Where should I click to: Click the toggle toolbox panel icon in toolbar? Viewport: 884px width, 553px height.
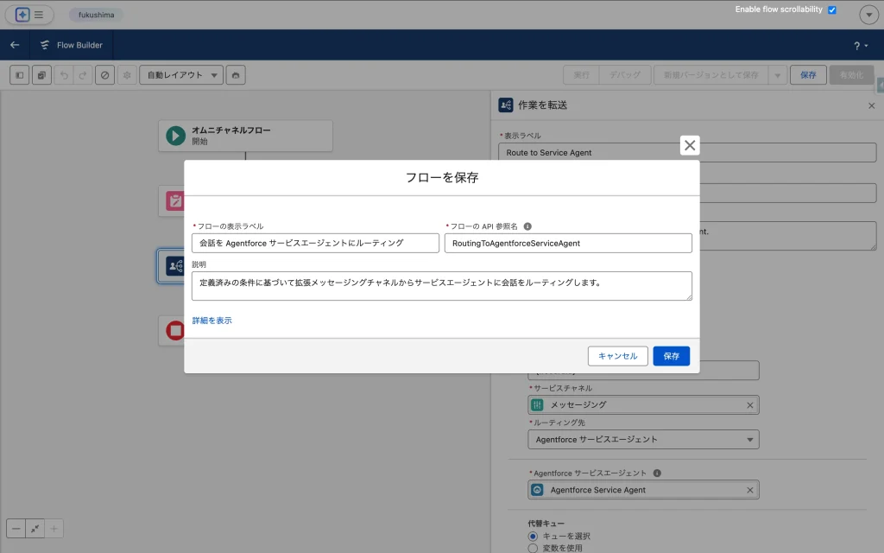point(19,75)
